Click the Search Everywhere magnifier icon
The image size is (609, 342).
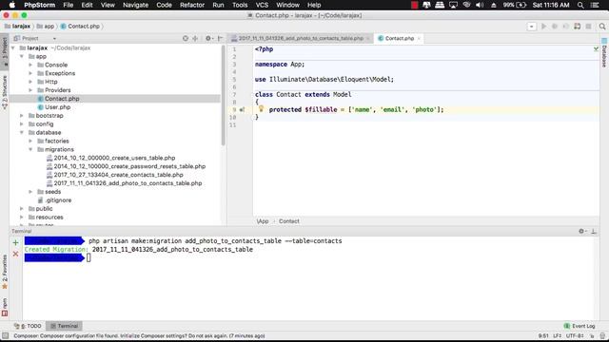pos(602,27)
